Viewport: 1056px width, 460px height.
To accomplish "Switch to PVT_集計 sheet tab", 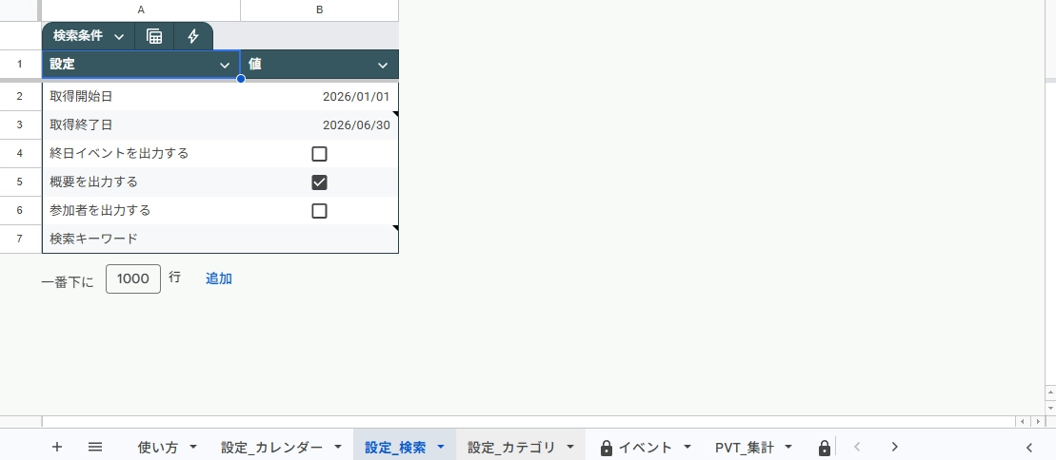I will 745,448.
